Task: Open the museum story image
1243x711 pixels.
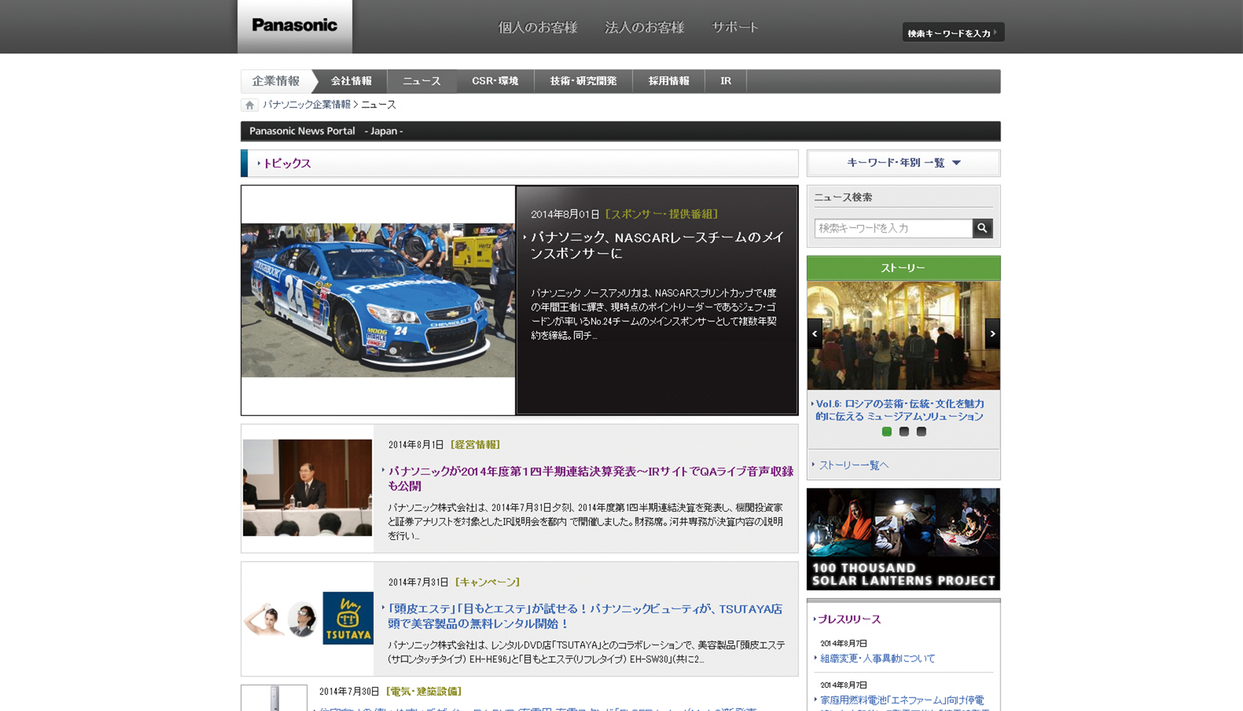Action: coord(904,336)
